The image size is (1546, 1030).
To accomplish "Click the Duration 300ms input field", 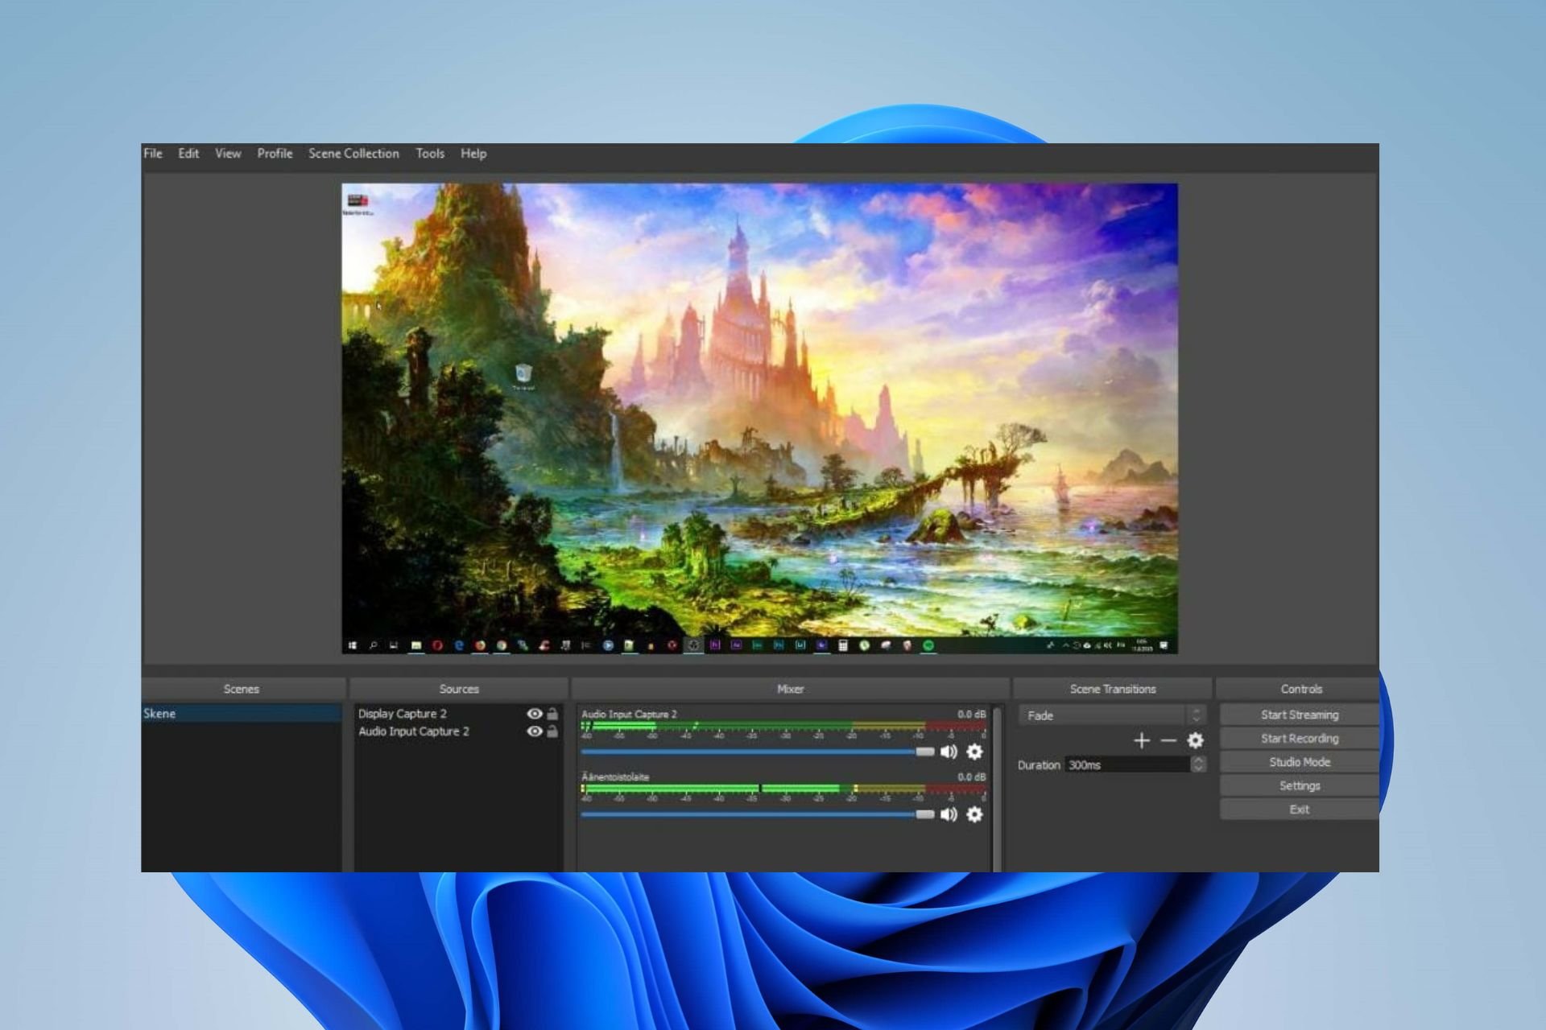I will (1127, 764).
